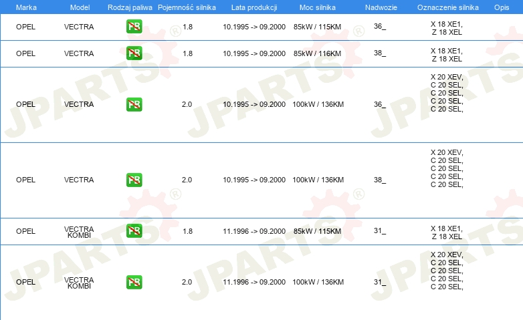Click the Opis column header
The height and width of the screenshot is (320, 523).
502,7
